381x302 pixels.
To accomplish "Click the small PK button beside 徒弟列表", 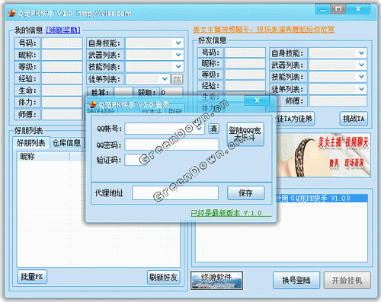I will click(177, 79).
